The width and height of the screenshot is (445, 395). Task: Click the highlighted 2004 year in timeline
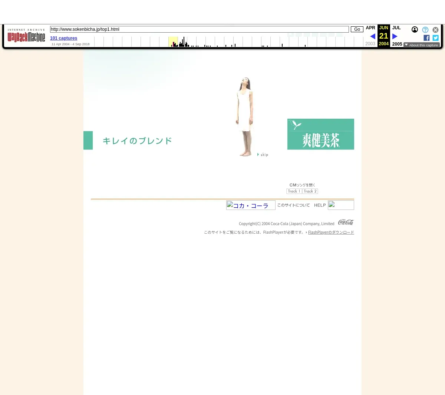pyautogui.click(x=173, y=42)
